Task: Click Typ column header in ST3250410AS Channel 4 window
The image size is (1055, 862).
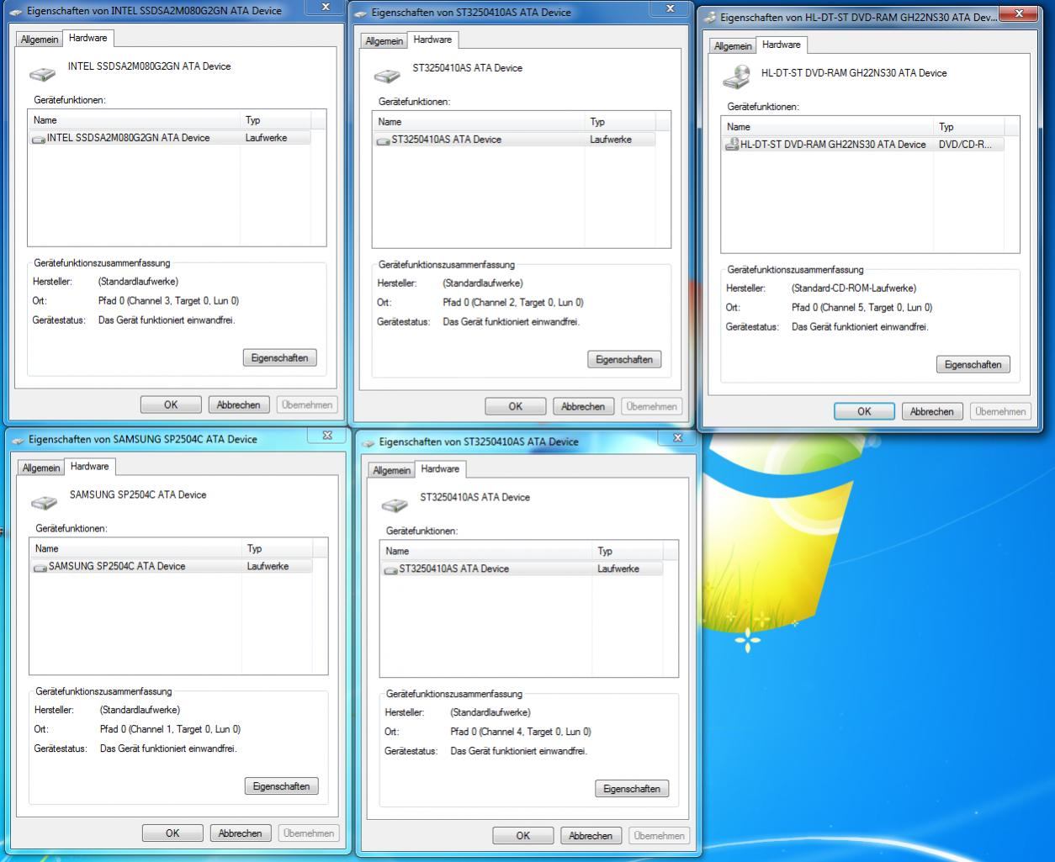Action: point(628,551)
